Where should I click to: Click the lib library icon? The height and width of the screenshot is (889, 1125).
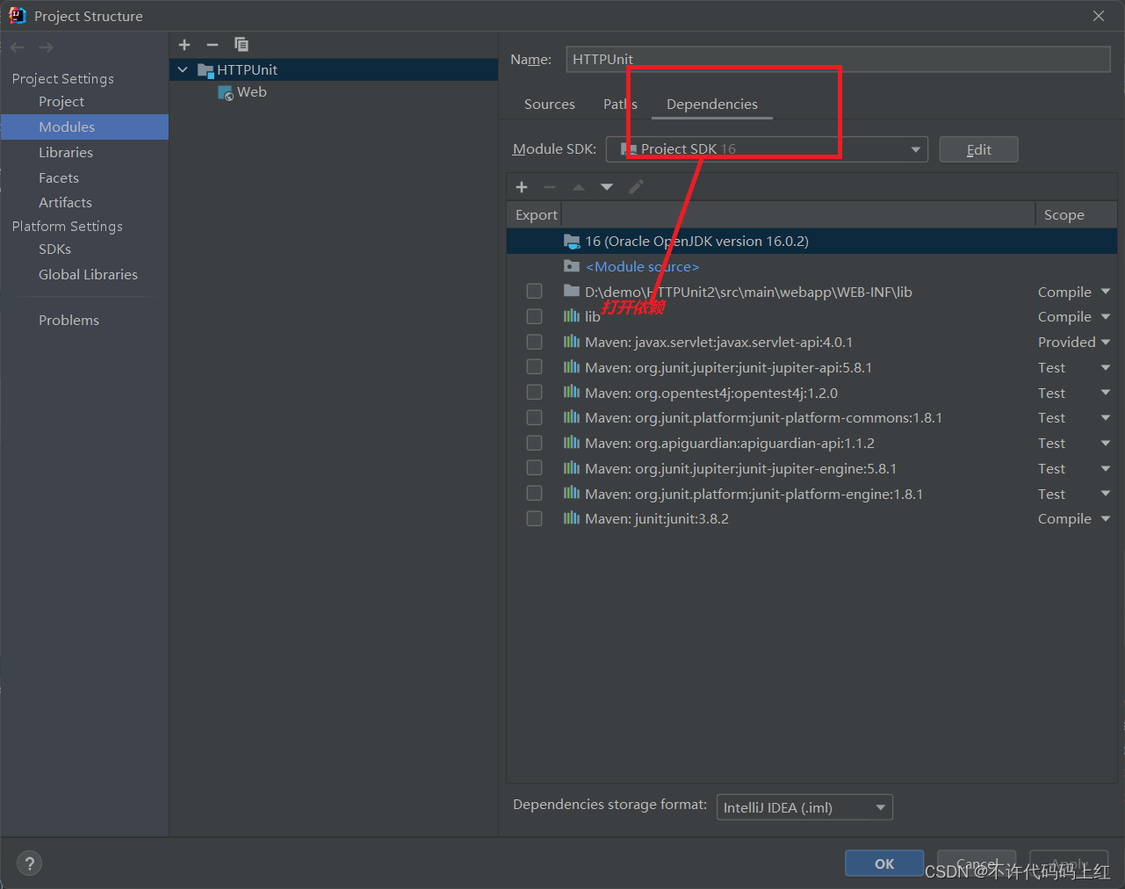572,316
